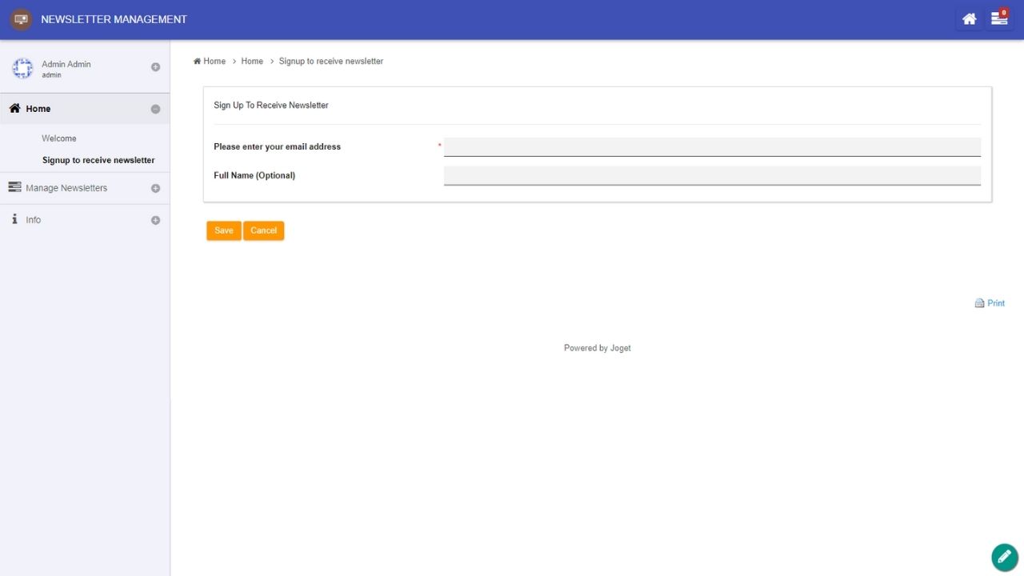Screen dimensions: 1024x576
Task: Collapse the Home menu section
Action: pyautogui.click(x=155, y=109)
